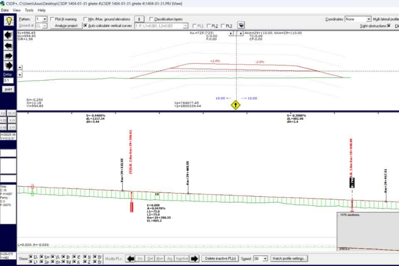Click the Km=29+315.55 station marker
The height and width of the screenshot is (266, 399).
coord(122,170)
